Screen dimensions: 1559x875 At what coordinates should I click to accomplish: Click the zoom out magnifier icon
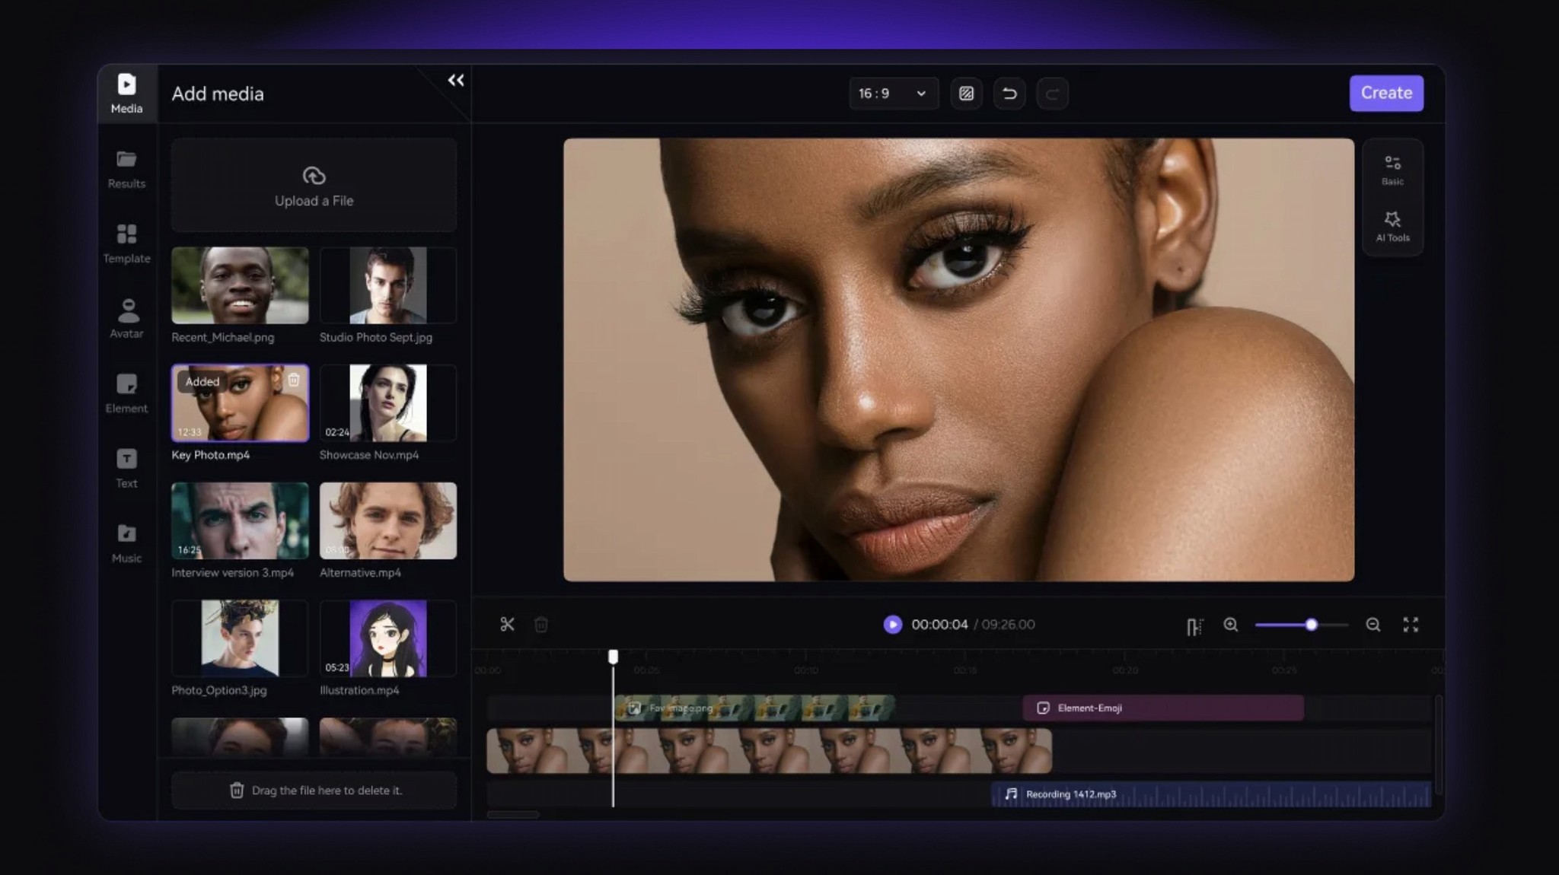pyautogui.click(x=1372, y=625)
